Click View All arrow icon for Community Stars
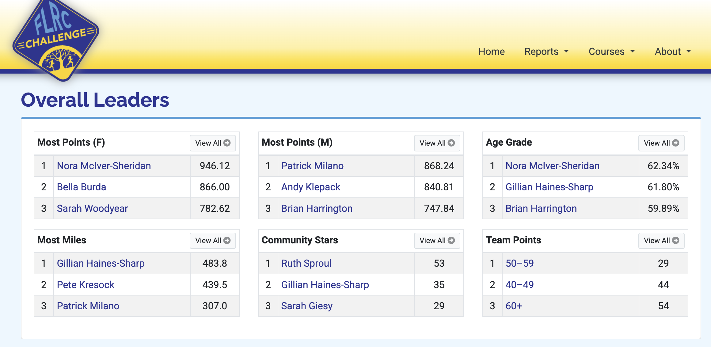Viewport: 711px width, 347px height. point(451,240)
